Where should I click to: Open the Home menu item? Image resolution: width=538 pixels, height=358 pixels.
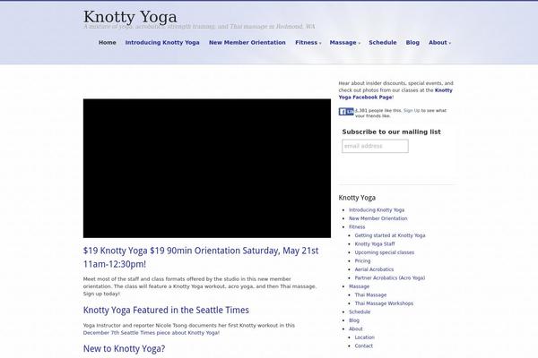tap(108, 42)
